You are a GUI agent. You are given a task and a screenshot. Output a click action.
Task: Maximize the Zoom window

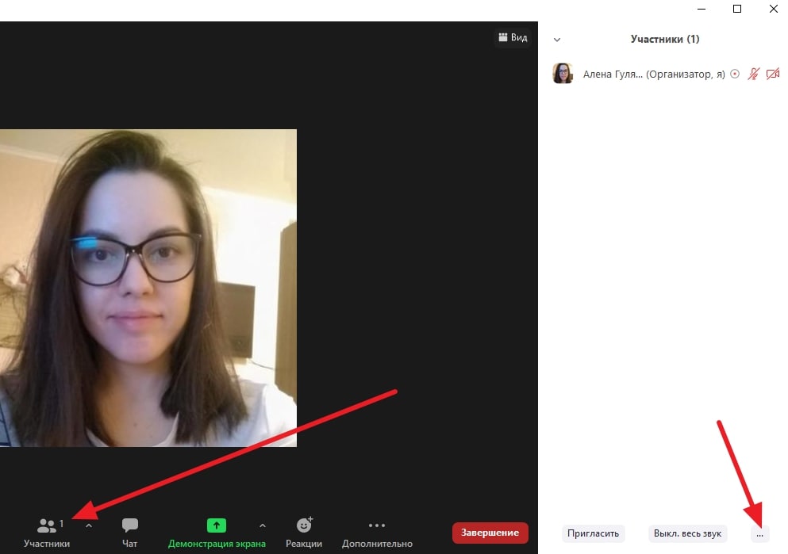pos(737,9)
